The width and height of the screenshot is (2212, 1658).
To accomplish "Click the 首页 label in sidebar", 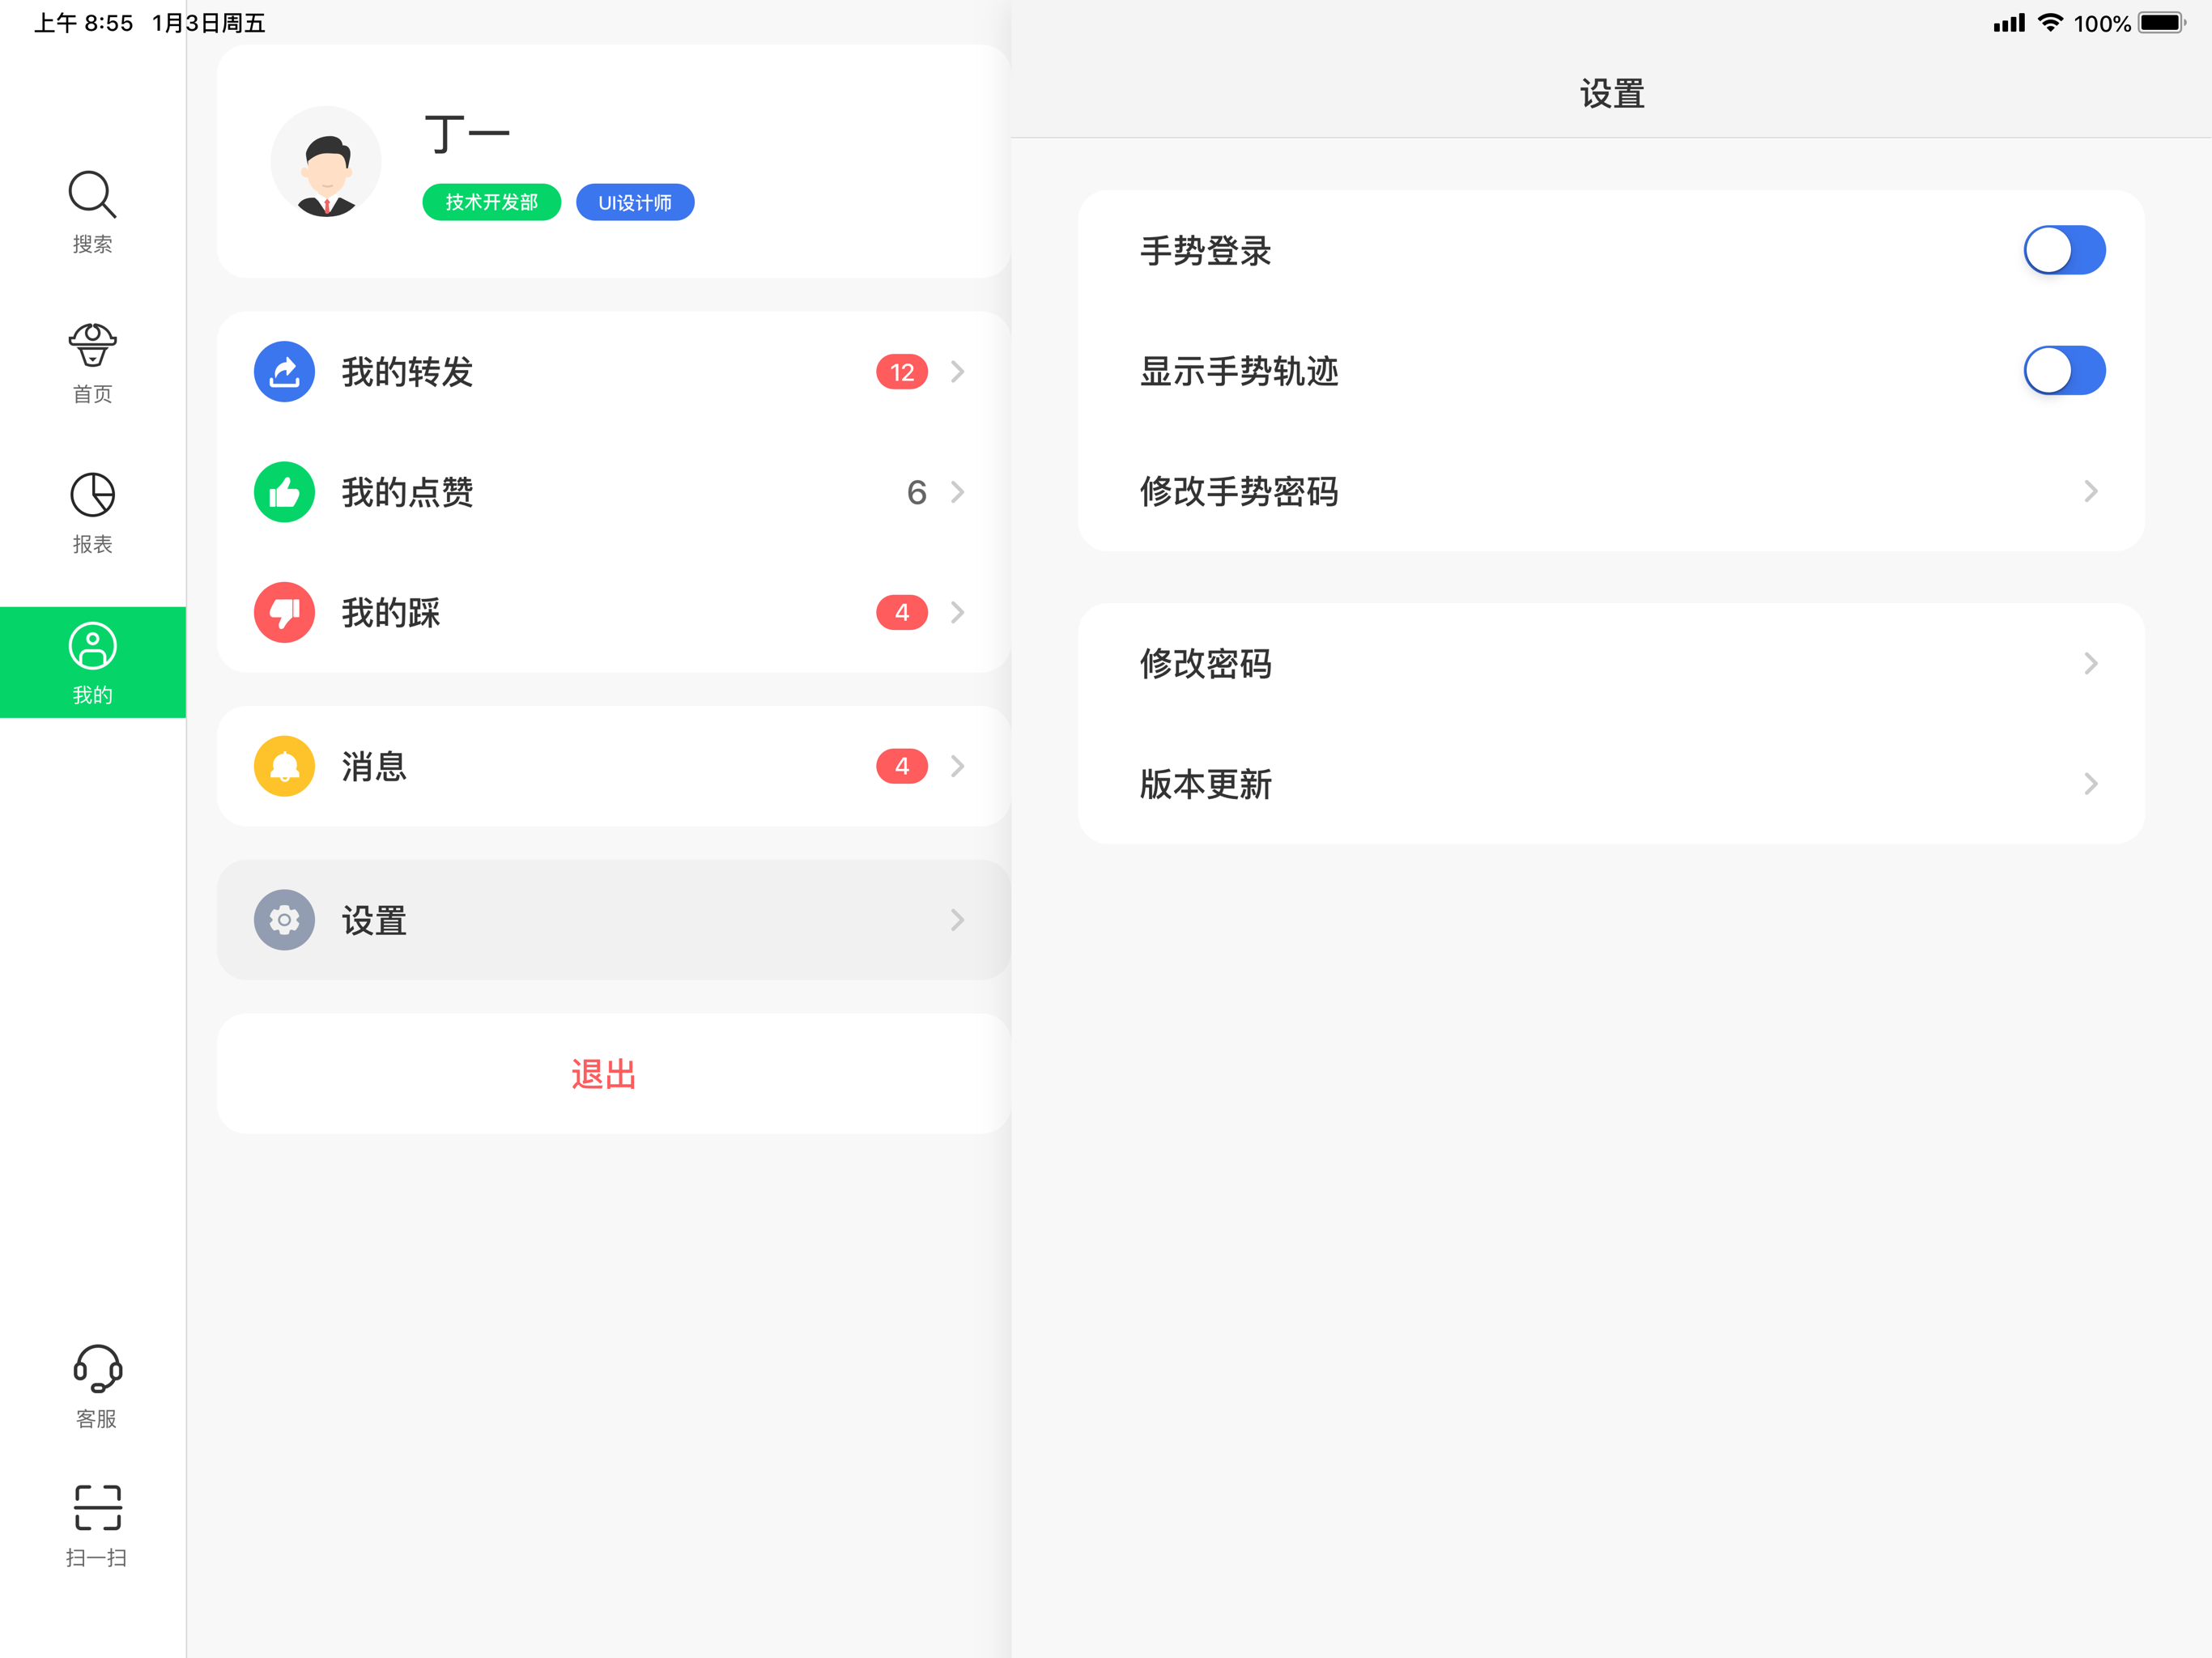I will pos(92,394).
